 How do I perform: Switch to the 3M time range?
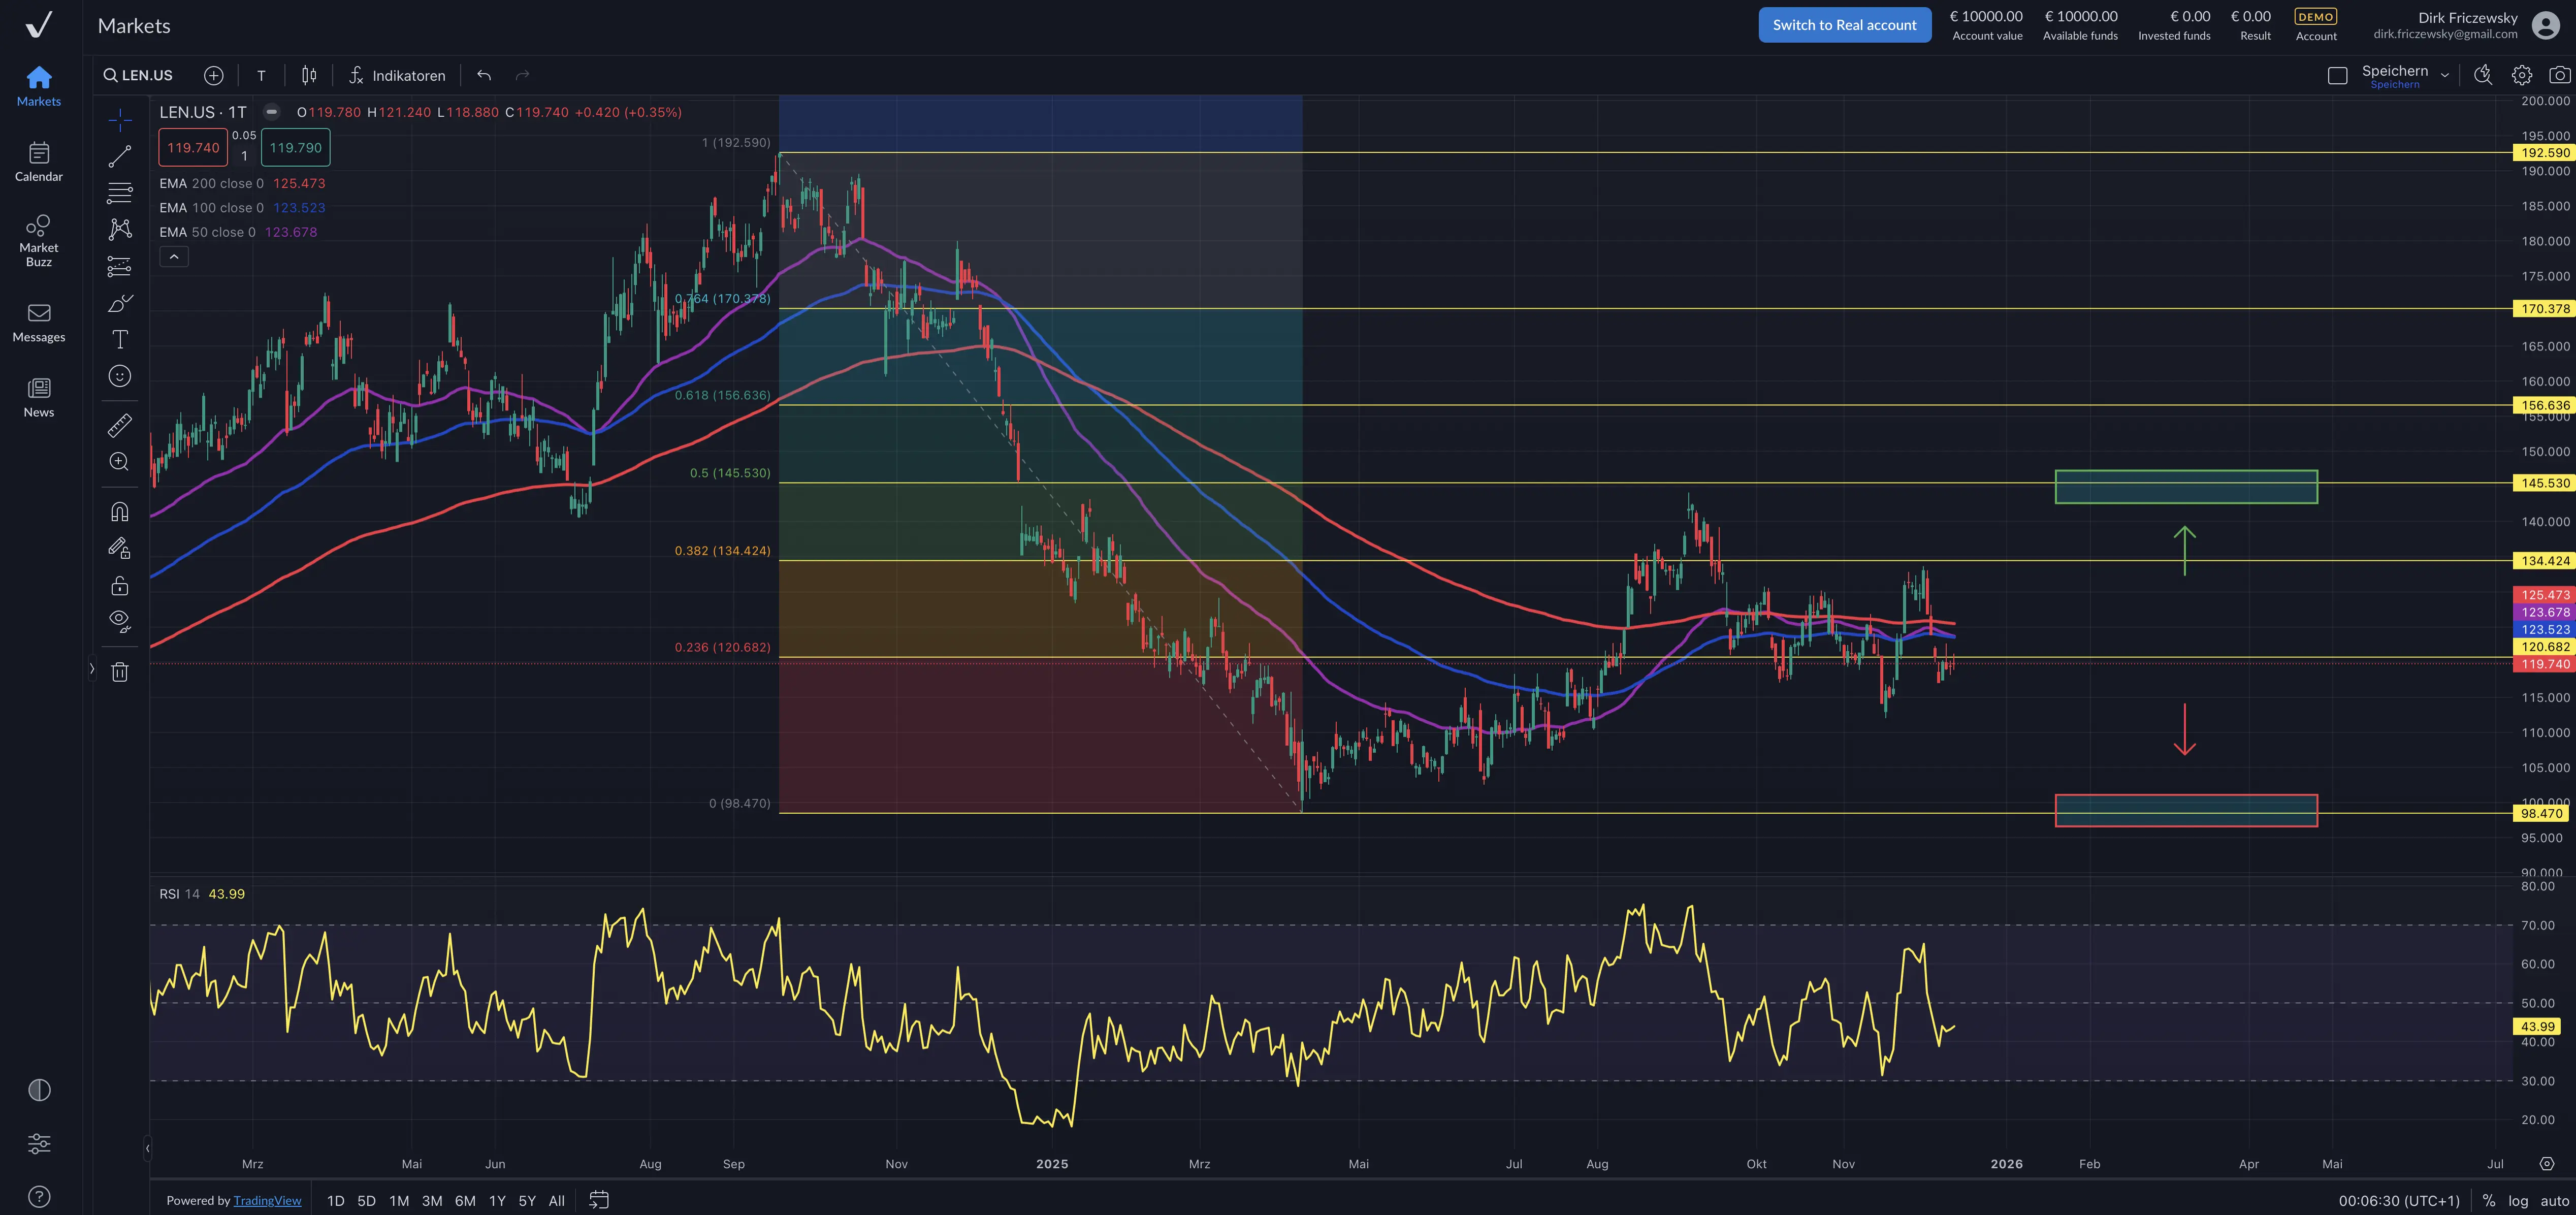click(x=432, y=1200)
